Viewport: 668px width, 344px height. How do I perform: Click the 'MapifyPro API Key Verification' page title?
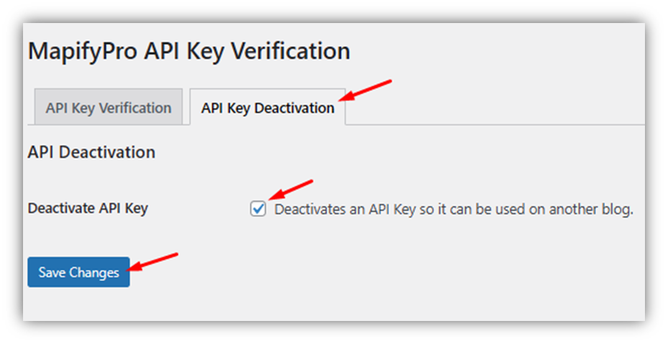coord(189,52)
